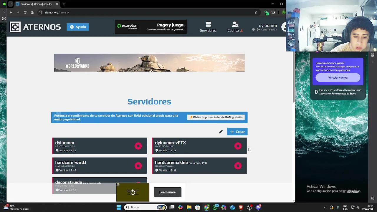Go back with the browser back arrow
This screenshot has width=377, height=212.
[x=11, y=12]
